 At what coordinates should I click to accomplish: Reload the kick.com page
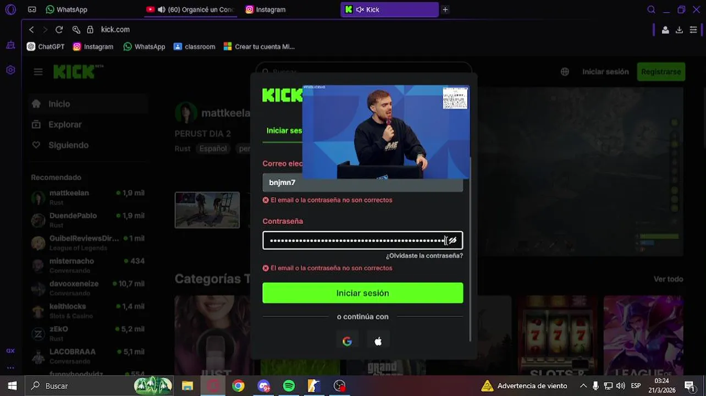59,30
